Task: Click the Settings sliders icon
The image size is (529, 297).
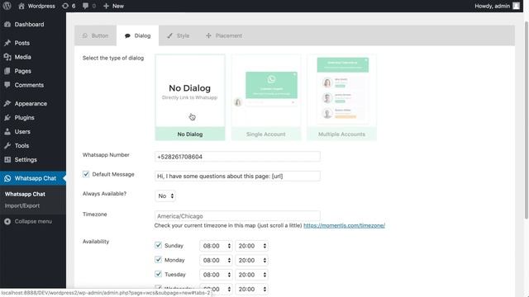Action: 7,159
